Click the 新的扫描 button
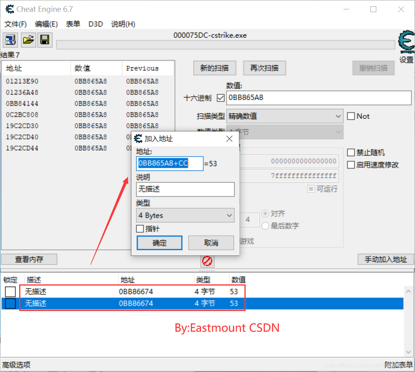This screenshot has width=415, height=372. pos(215,68)
